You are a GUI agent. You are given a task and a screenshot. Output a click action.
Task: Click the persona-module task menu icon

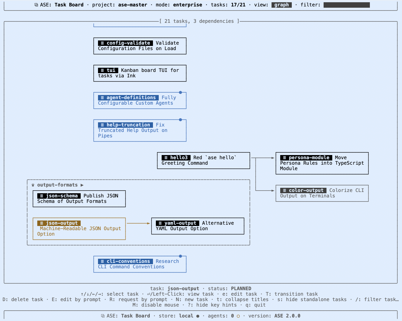(x=285, y=158)
